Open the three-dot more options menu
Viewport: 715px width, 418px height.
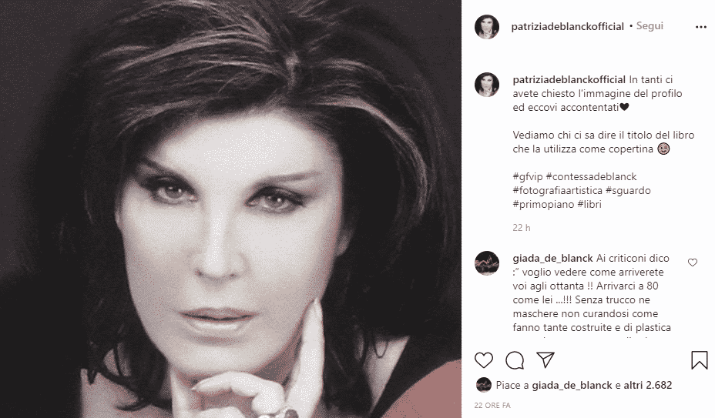pos(701,28)
